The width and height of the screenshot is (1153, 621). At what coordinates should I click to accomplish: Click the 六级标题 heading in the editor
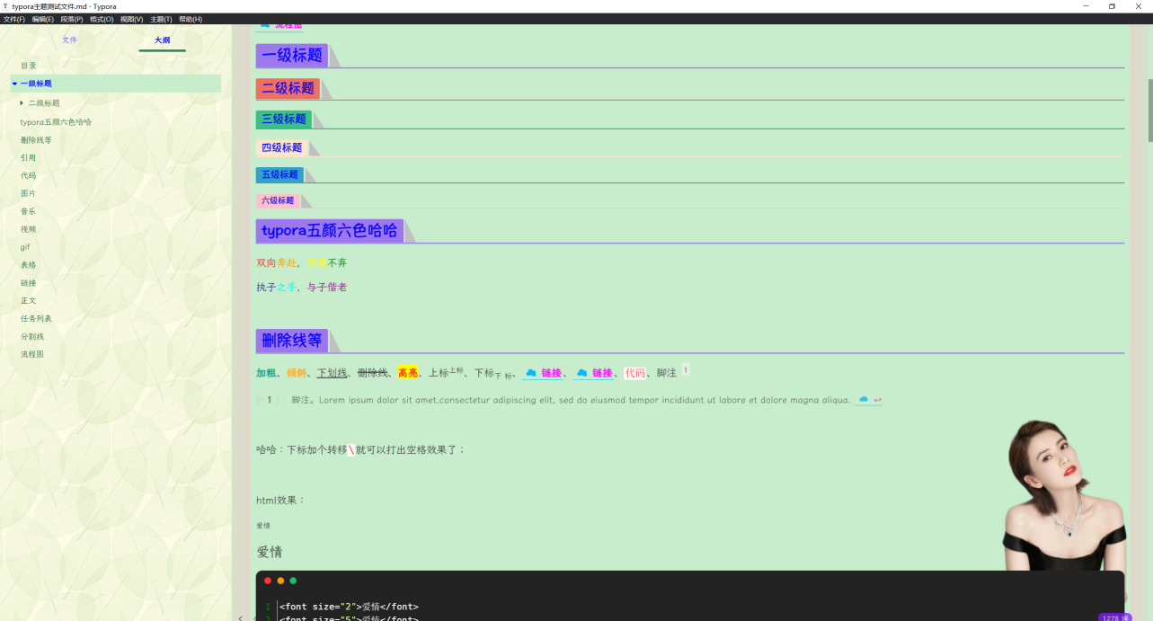279,200
